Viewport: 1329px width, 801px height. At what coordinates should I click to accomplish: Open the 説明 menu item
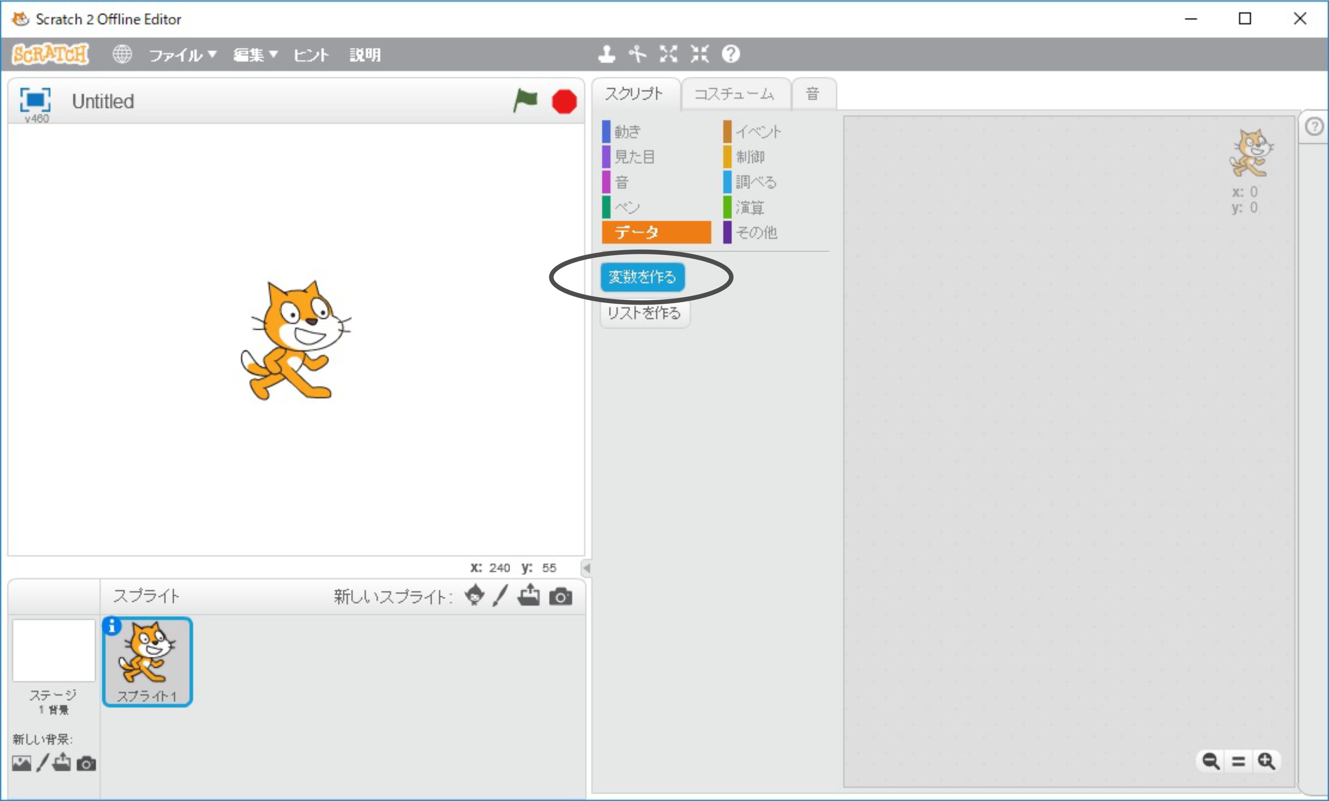[x=365, y=54]
